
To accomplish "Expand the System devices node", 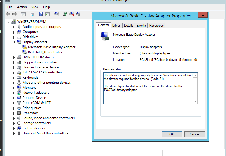I will coord(14,128).
